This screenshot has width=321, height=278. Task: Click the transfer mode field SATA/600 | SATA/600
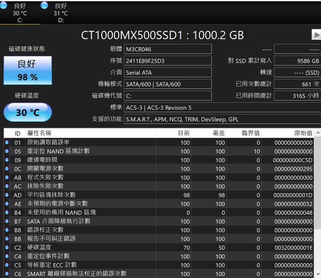click(x=168, y=84)
